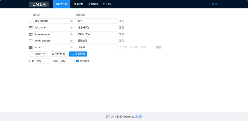Clear the full_name field name
Image resolution: width=248 pixels, height=121 pixels.
71,28
